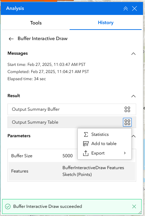Click the sigma Statistics icon
145x216 pixels.
(86, 134)
